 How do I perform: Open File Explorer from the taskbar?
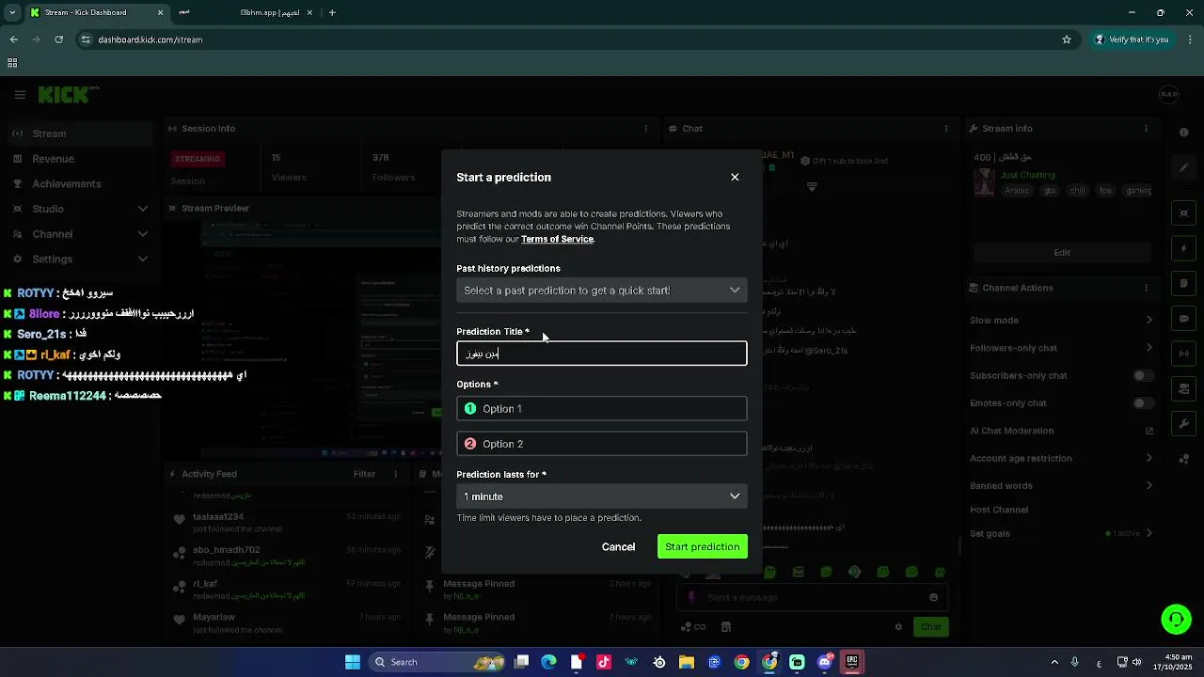tap(687, 662)
